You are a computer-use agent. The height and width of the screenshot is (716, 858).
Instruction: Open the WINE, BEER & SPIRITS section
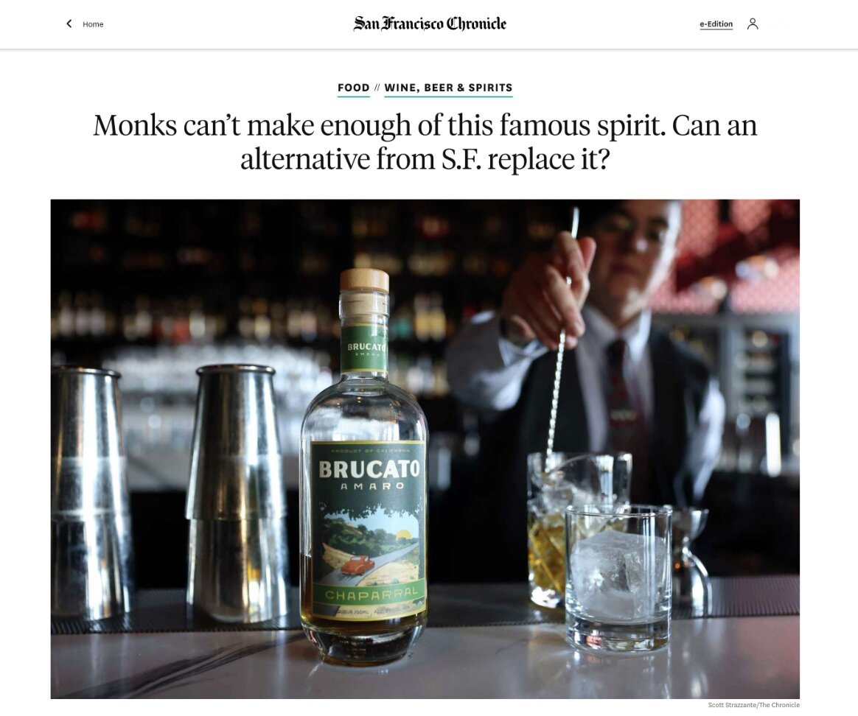coord(448,88)
